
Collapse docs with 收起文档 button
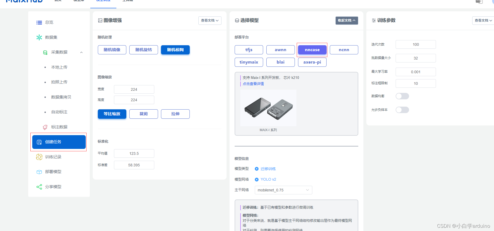pyautogui.click(x=347, y=20)
